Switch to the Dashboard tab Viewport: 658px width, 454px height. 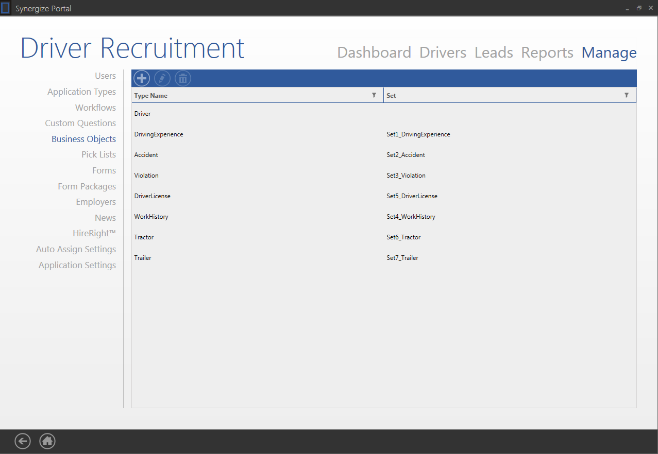[x=374, y=53]
